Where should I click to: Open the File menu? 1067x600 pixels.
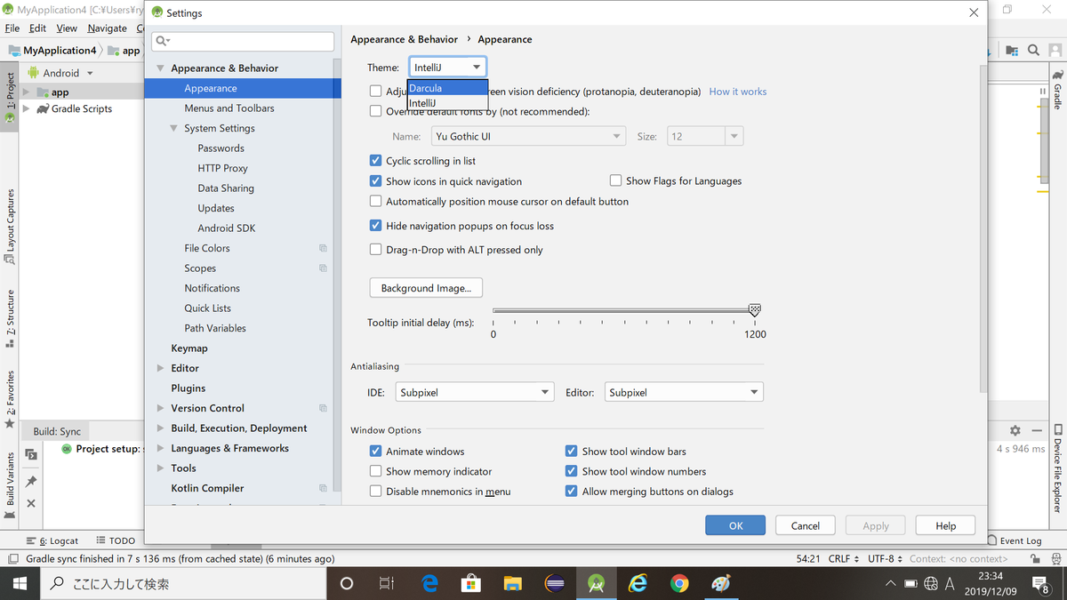tap(12, 28)
